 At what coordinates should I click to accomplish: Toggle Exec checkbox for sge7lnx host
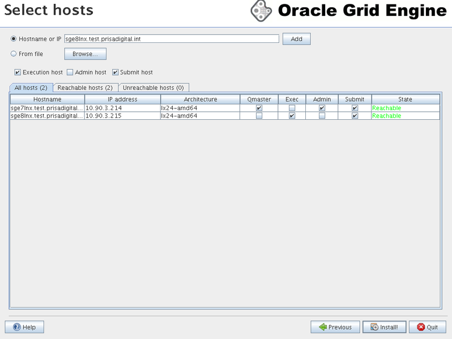(292, 108)
